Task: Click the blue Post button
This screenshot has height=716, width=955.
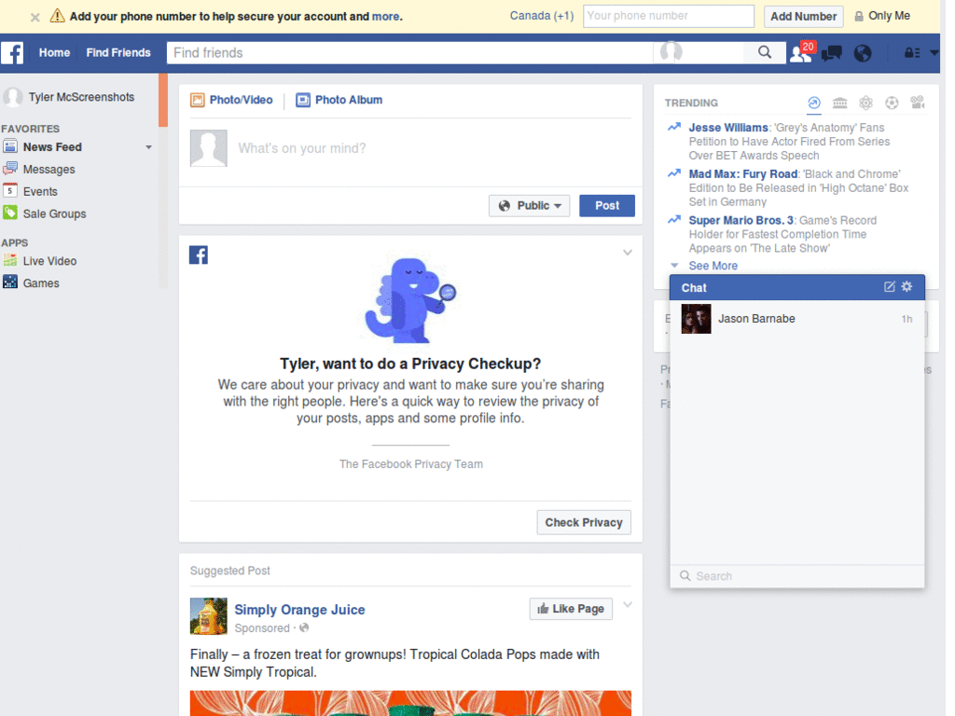Action: 606,206
